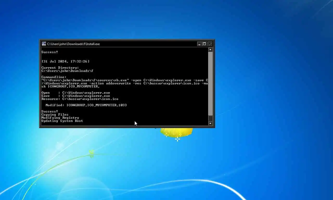Click the 'Commandline:' label
Image resolution: width=333 pixels, height=200 pixels.
[x=54, y=77]
